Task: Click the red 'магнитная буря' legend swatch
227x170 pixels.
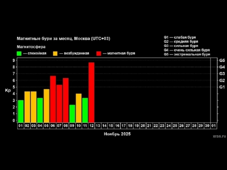Action: tap(99, 53)
